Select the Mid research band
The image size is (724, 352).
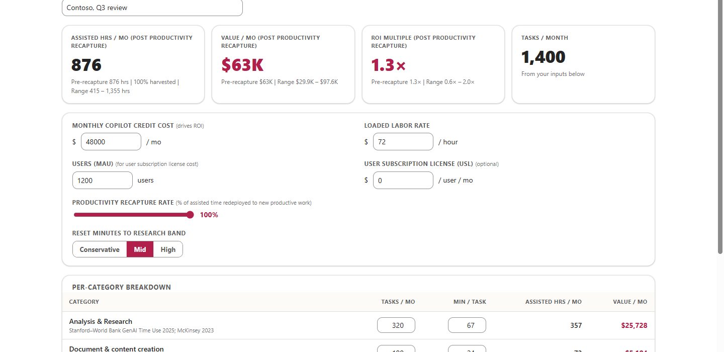pyautogui.click(x=140, y=249)
